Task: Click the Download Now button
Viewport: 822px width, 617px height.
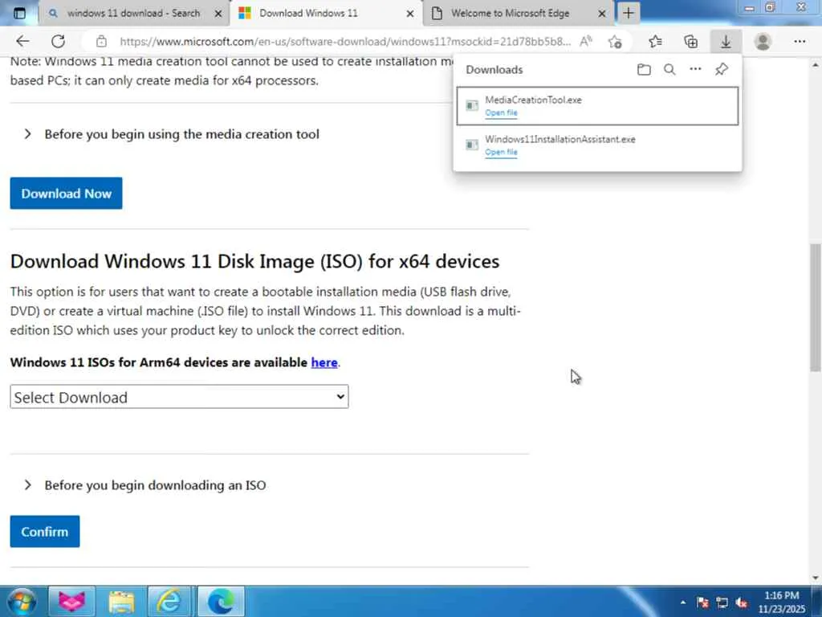Action: coord(66,193)
